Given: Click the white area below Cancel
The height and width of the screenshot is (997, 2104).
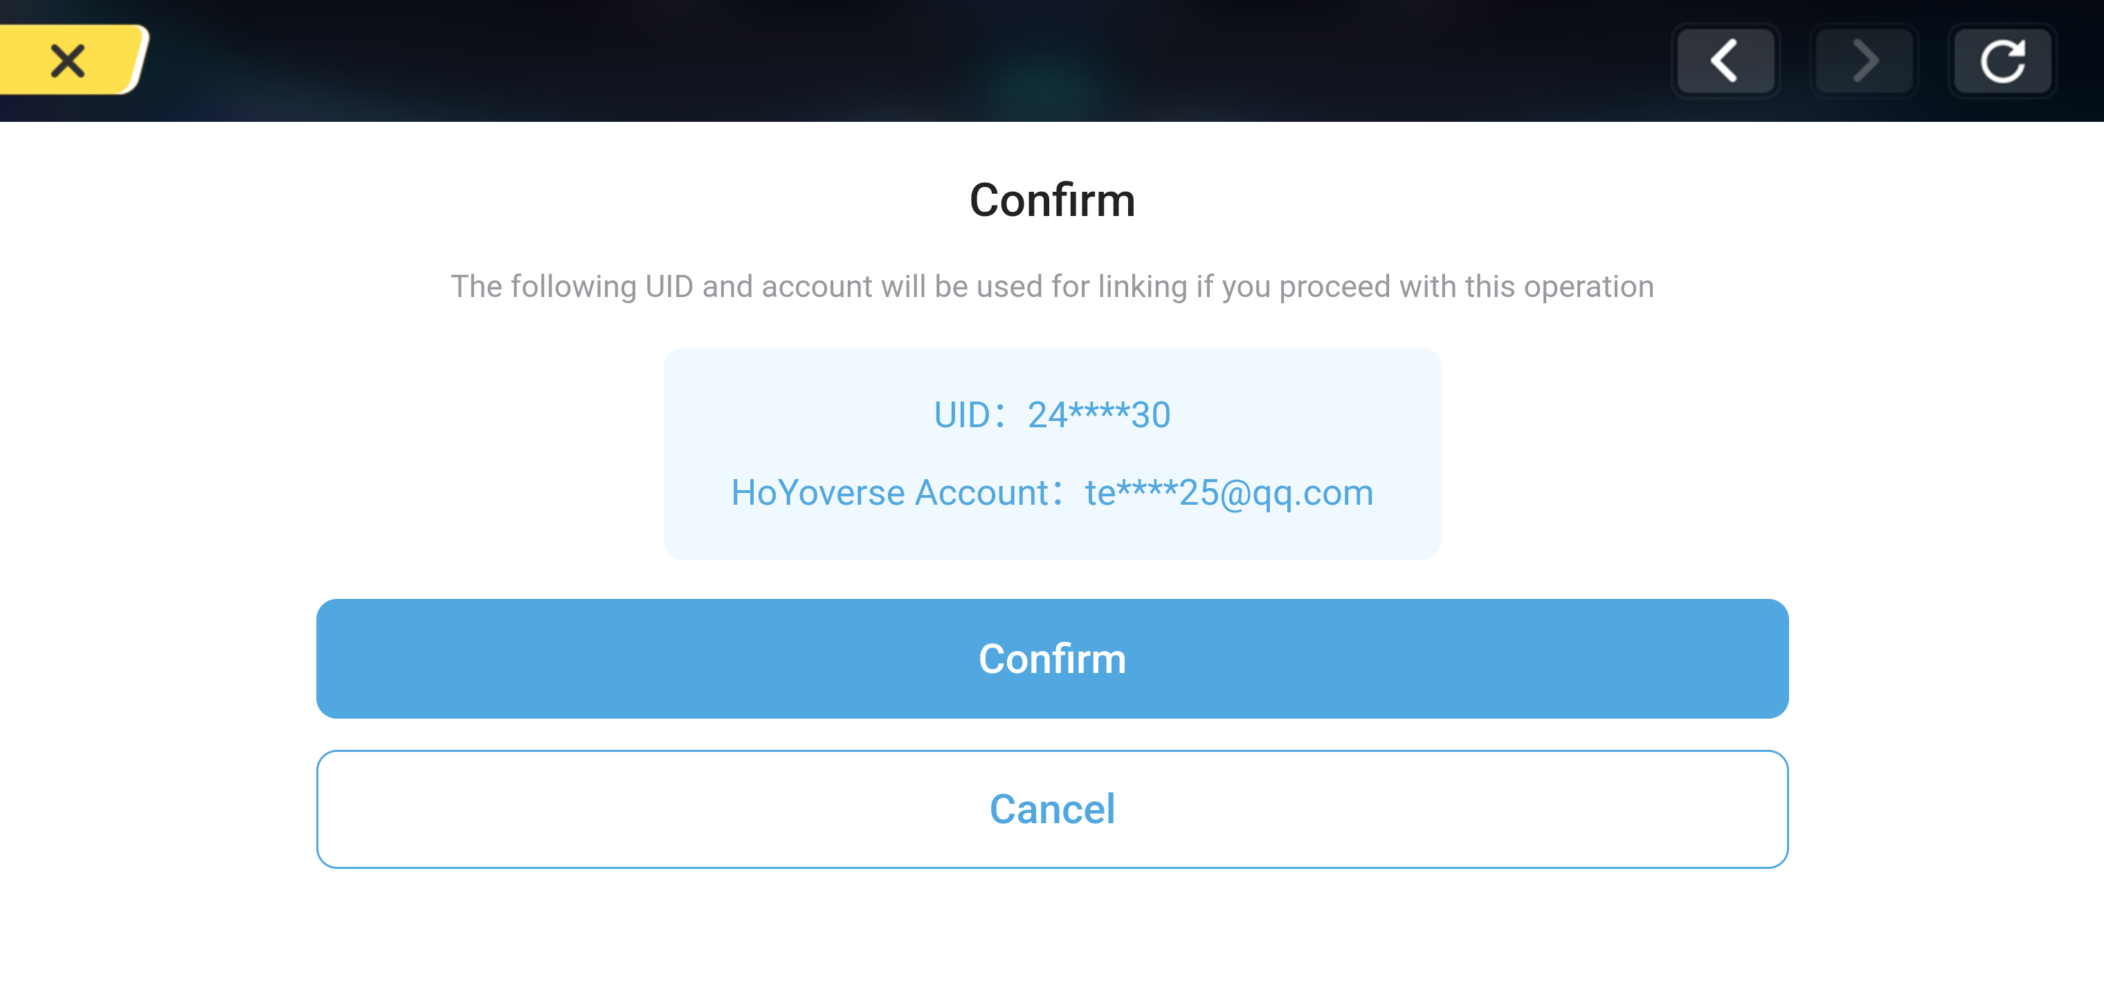Looking at the screenshot, I should (x=1052, y=933).
